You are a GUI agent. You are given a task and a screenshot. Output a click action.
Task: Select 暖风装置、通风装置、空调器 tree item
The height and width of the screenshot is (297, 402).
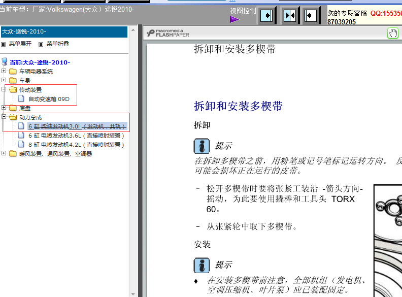coord(56,154)
